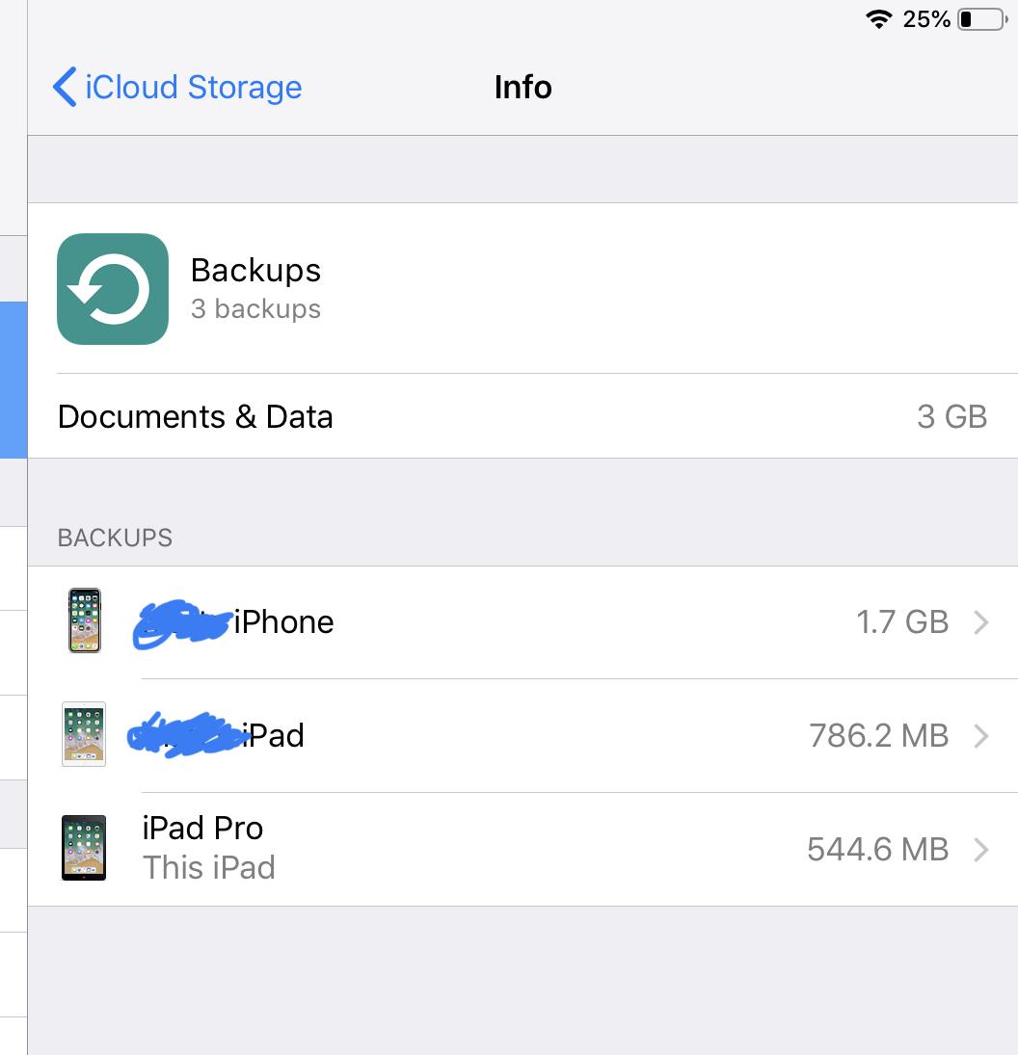This screenshot has width=1018, height=1055.
Task: Tap the Info title in header
Action: pyautogui.click(x=522, y=88)
